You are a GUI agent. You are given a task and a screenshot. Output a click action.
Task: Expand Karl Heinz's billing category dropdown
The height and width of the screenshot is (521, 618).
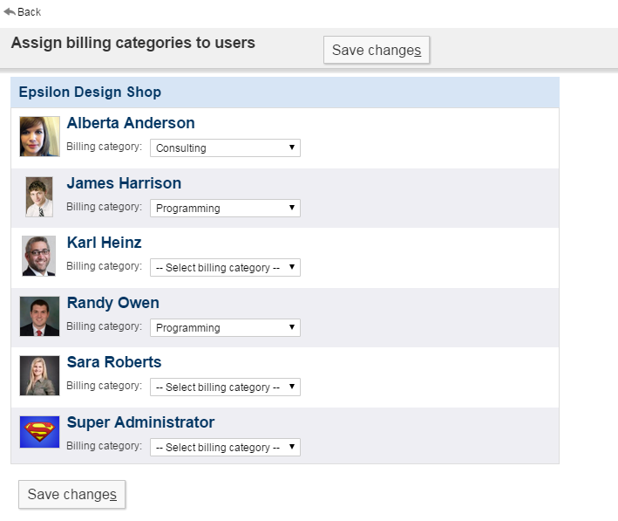[225, 268]
